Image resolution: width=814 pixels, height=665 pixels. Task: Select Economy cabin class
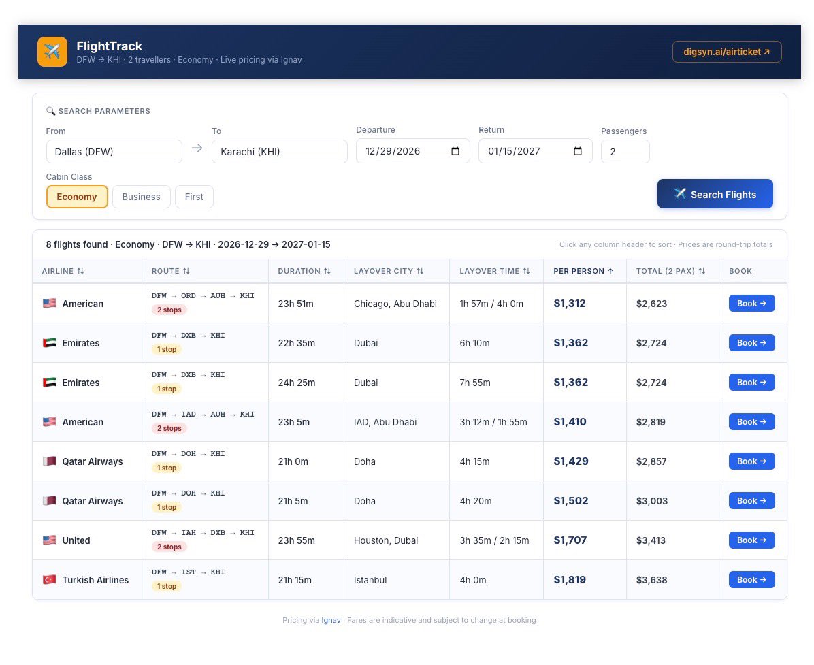coord(77,197)
